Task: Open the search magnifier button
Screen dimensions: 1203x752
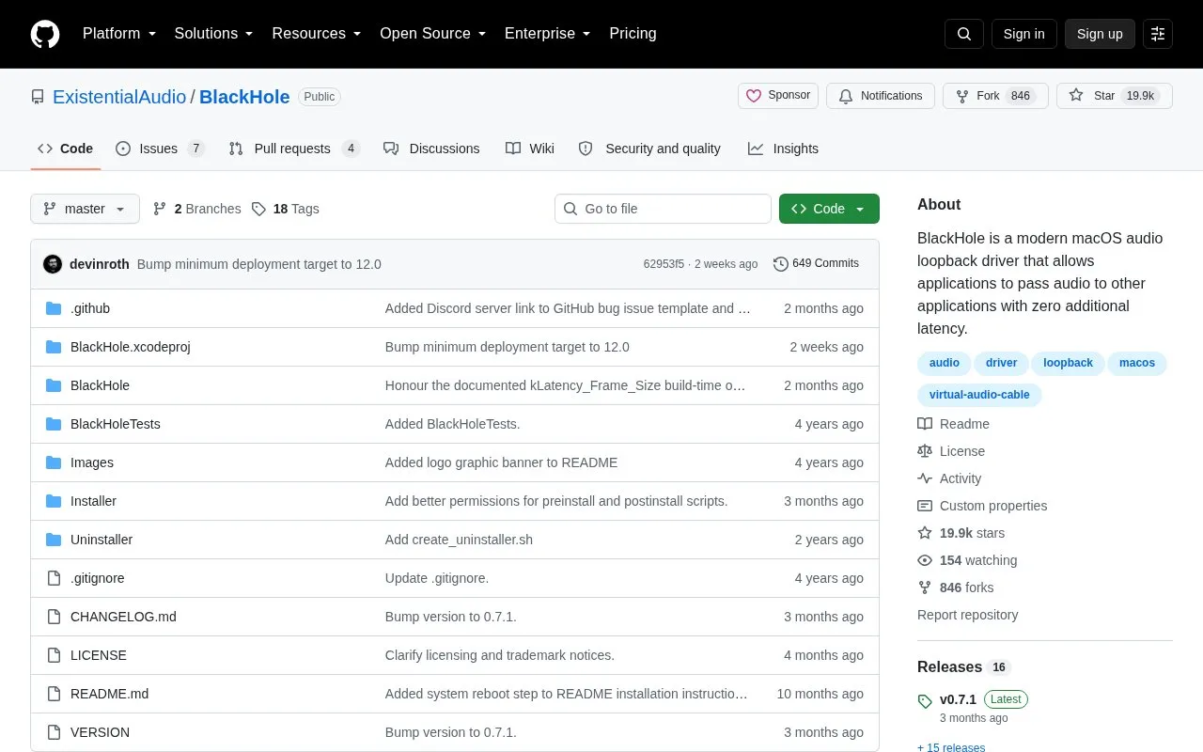Action: pos(964,34)
